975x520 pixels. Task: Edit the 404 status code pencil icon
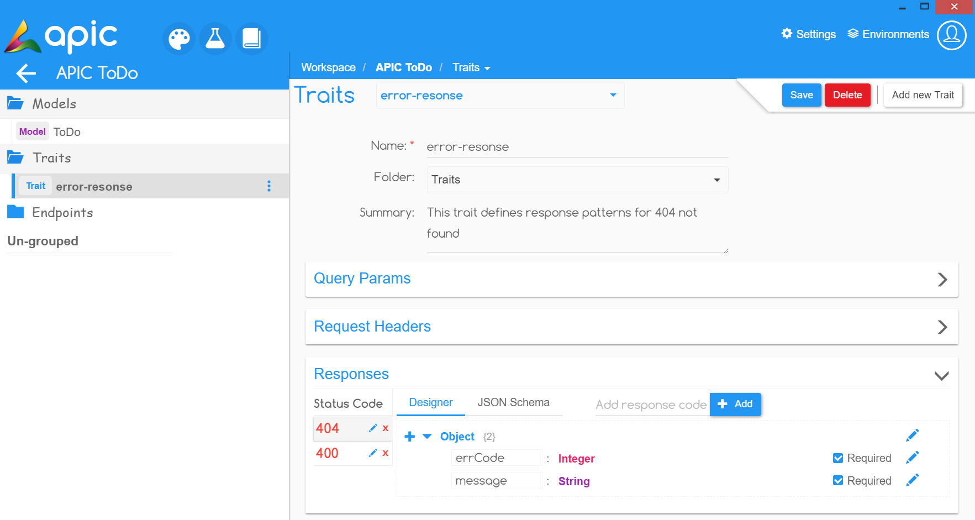[x=373, y=428]
